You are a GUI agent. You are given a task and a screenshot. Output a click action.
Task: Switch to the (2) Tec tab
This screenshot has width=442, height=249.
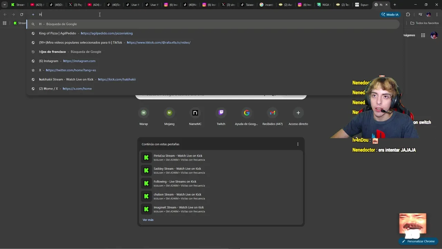click(343, 5)
